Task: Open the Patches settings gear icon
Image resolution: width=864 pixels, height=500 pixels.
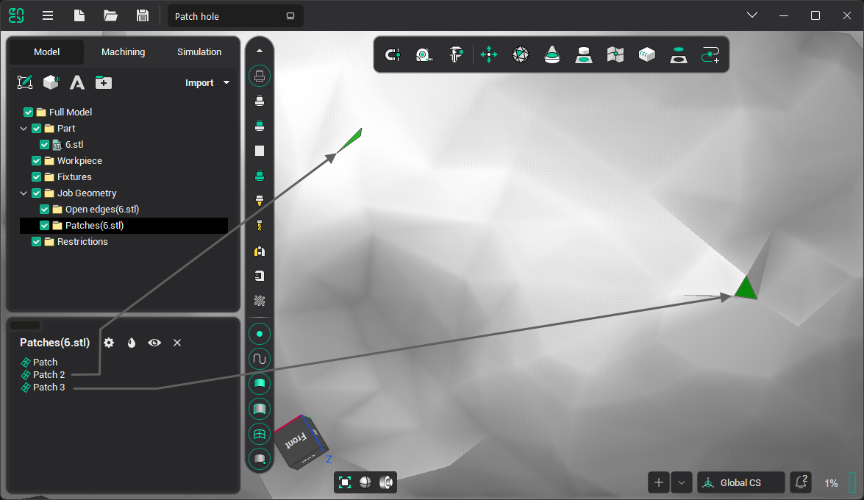Action: [x=108, y=343]
